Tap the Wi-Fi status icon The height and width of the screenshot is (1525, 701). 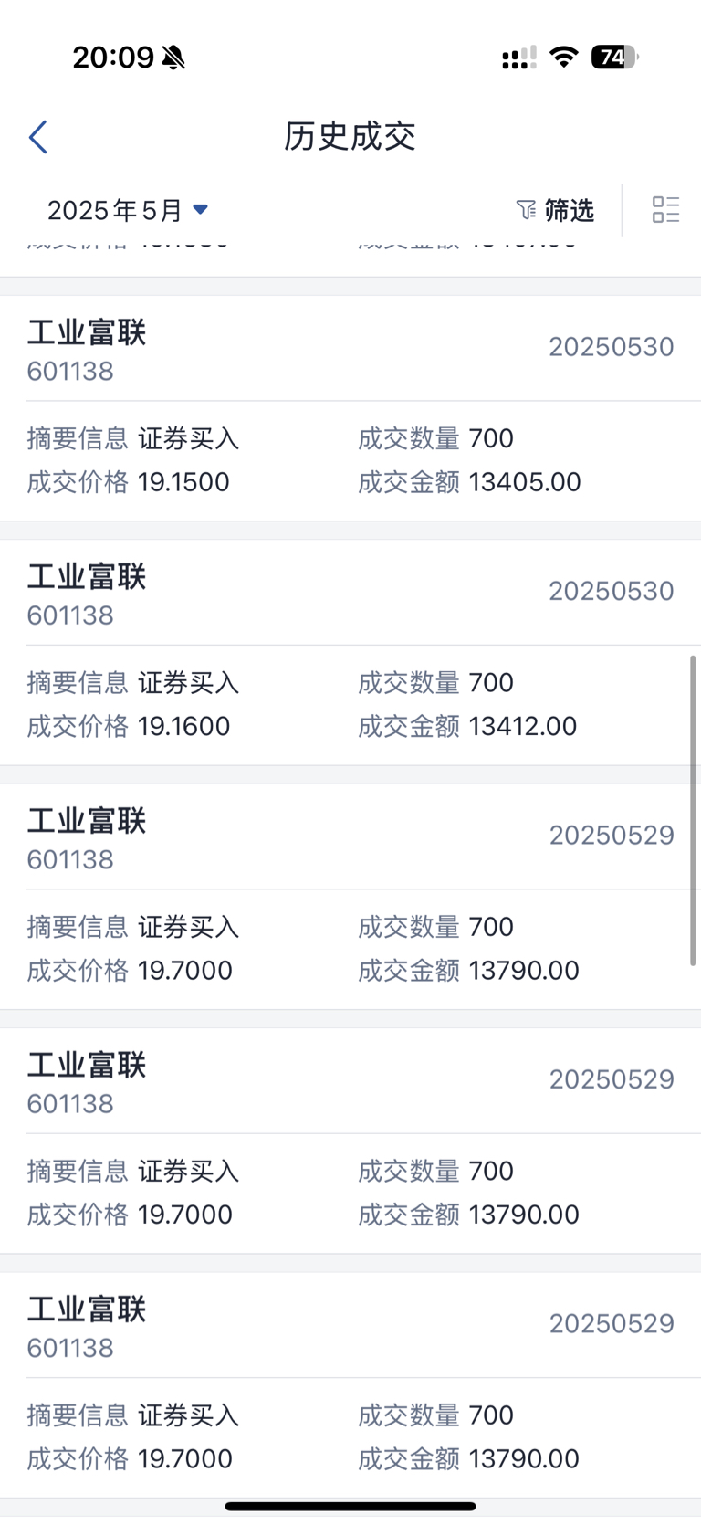pyautogui.click(x=564, y=58)
